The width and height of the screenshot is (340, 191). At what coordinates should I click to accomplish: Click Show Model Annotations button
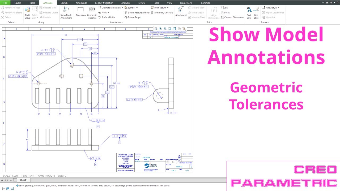point(66,12)
